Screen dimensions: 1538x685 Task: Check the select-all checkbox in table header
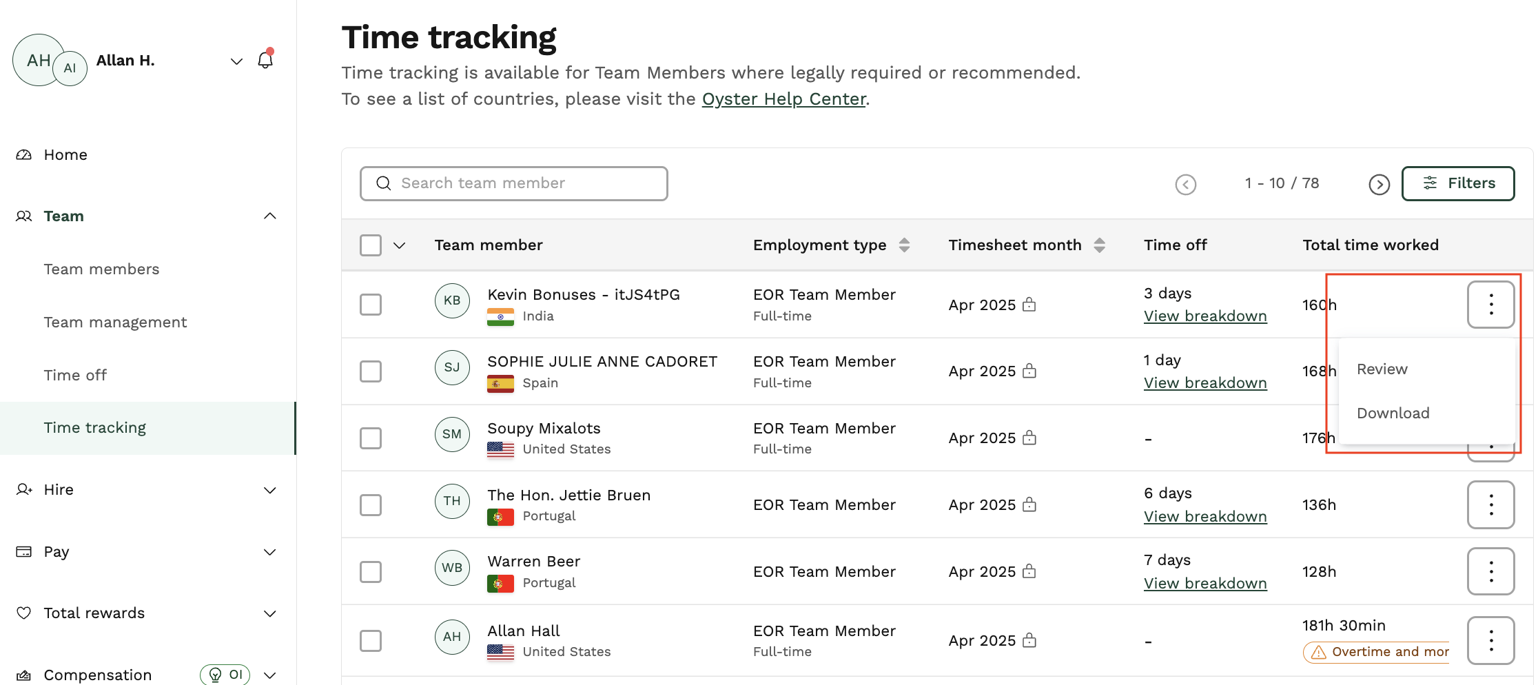pyautogui.click(x=371, y=245)
